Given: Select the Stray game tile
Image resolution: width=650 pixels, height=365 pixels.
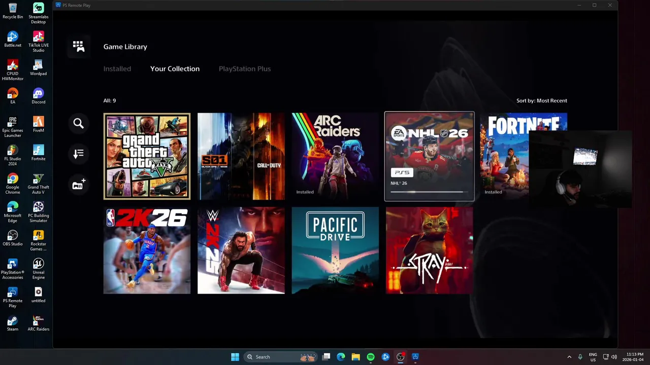Looking at the screenshot, I should coord(430,250).
